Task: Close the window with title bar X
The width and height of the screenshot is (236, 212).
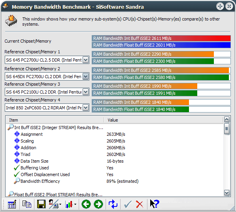Action: click(229, 6)
